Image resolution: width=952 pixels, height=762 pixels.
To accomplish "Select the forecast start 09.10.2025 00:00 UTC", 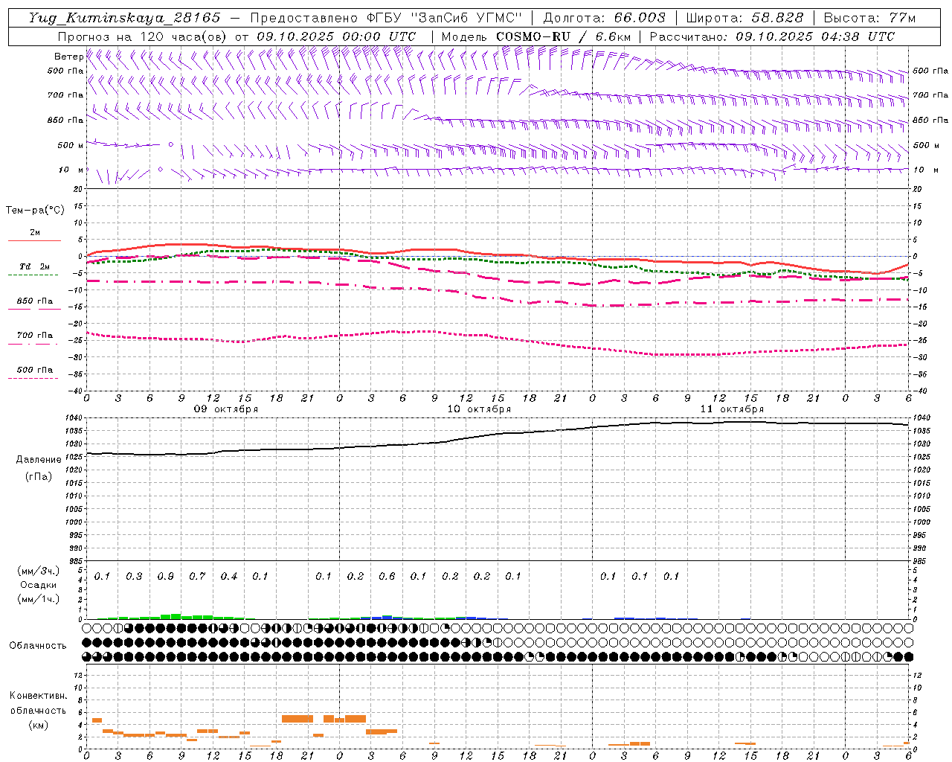I will click(x=336, y=36).
